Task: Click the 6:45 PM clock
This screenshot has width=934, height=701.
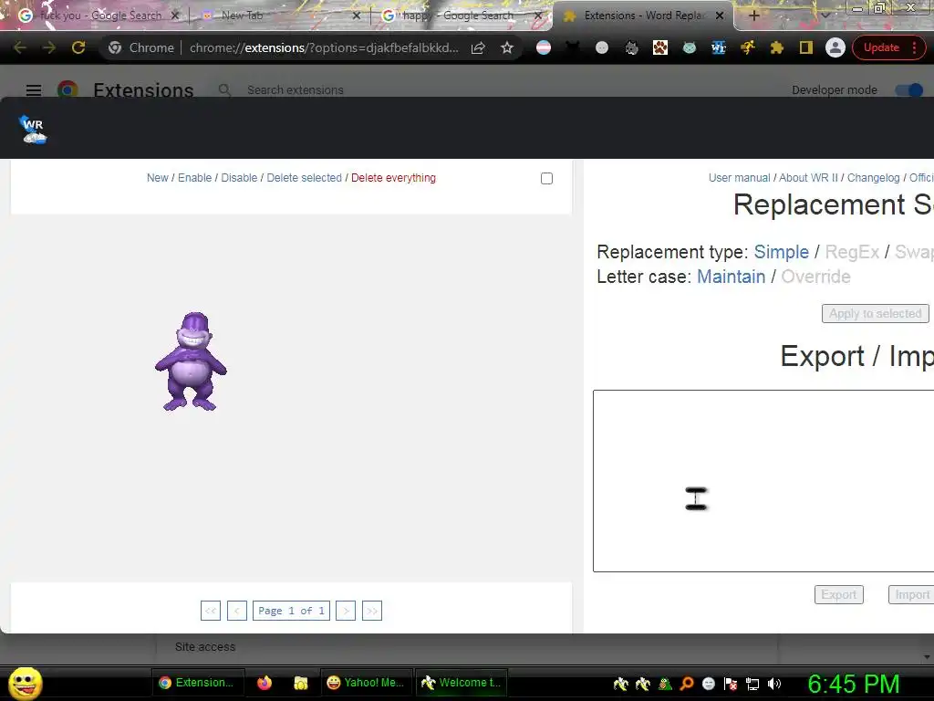Action: point(853,684)
